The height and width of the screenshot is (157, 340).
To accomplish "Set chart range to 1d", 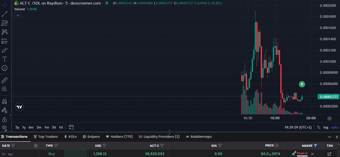I will coord(61,127).
